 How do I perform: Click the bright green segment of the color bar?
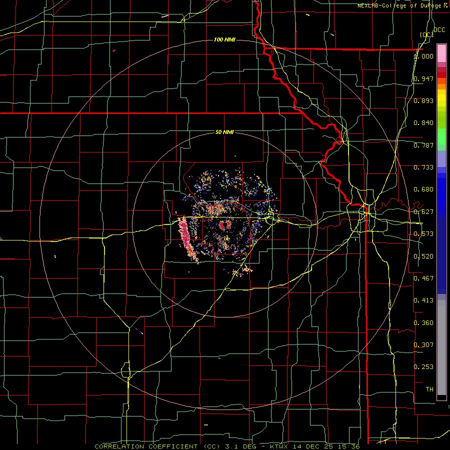(441, 136)
